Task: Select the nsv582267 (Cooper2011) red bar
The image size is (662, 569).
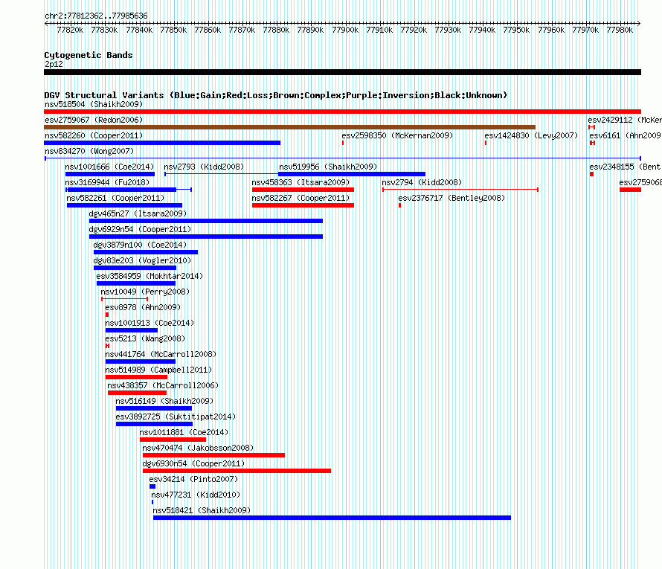Action: [303, 205]
